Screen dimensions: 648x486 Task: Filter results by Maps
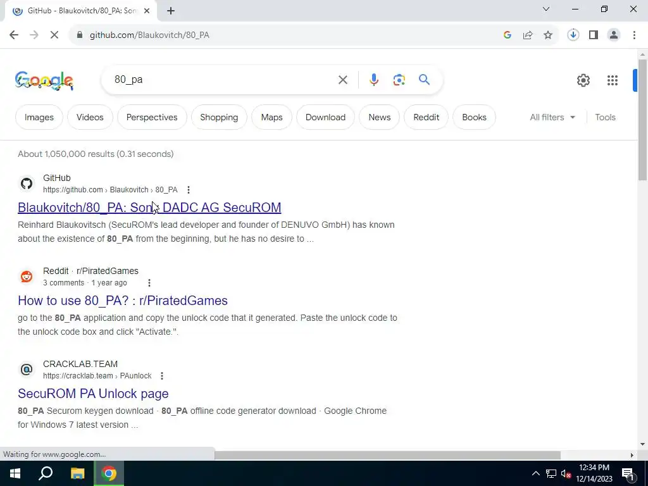(271, 117)
